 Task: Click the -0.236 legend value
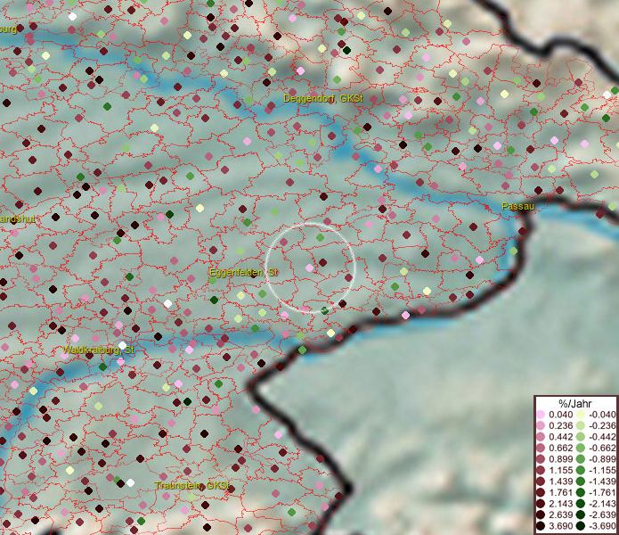pos(602,425)
